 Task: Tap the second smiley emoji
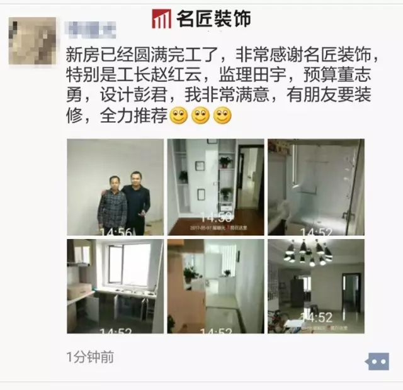point(201,115)
